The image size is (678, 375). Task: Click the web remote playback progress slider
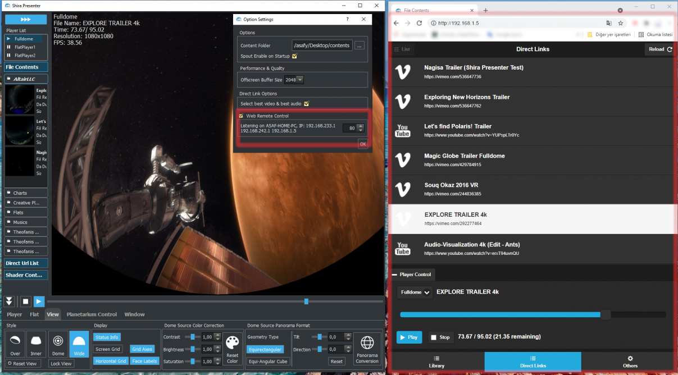[x=533, y=315]
